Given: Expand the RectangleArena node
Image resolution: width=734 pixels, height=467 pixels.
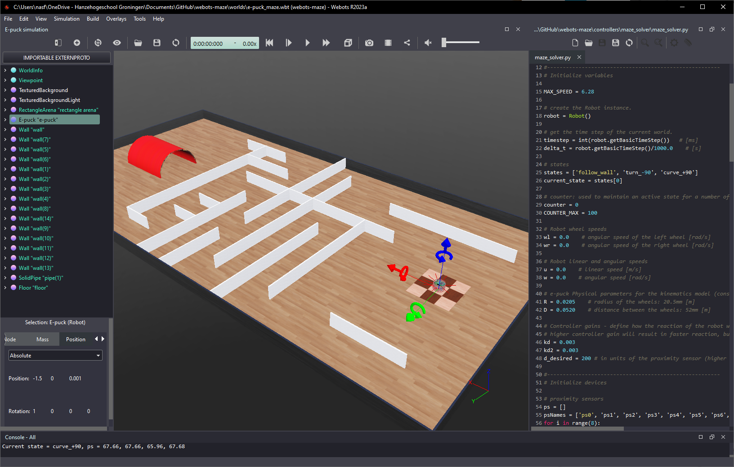Looking at the screenshot, I should [x=5, y=110].
